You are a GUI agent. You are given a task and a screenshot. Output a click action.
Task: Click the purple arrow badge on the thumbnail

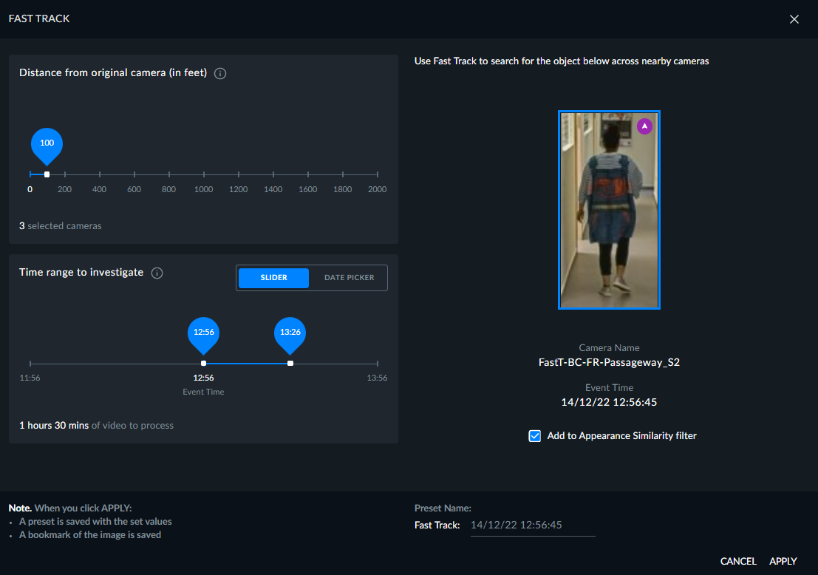coord(645,126)
